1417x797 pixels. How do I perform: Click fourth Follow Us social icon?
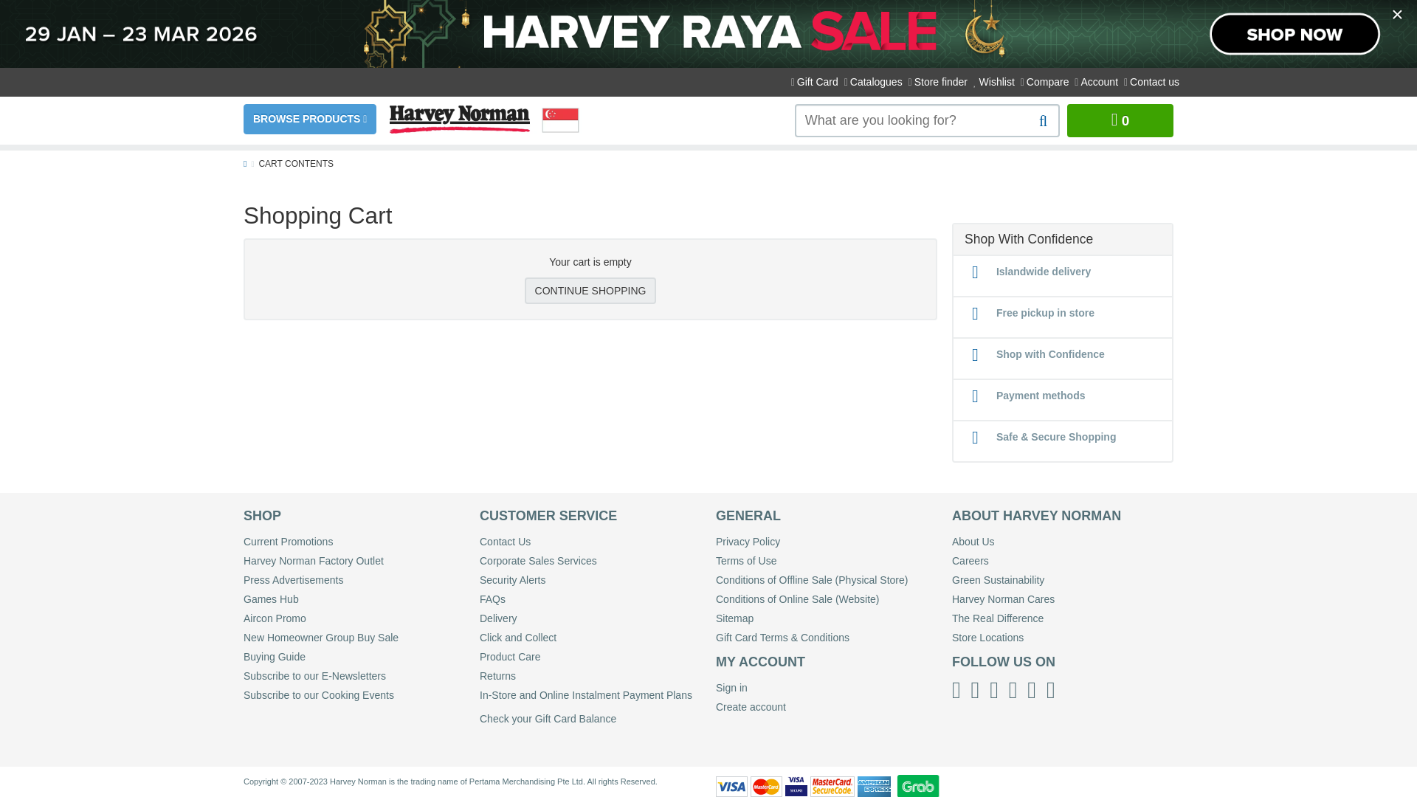(1013, 690)
